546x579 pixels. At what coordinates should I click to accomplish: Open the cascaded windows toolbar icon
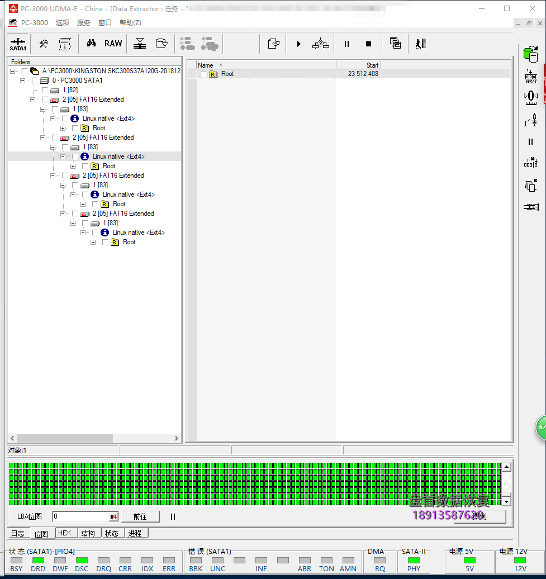pos(395,43)
